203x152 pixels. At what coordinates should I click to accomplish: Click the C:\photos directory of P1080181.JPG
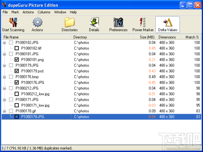(x=82, y=54)
